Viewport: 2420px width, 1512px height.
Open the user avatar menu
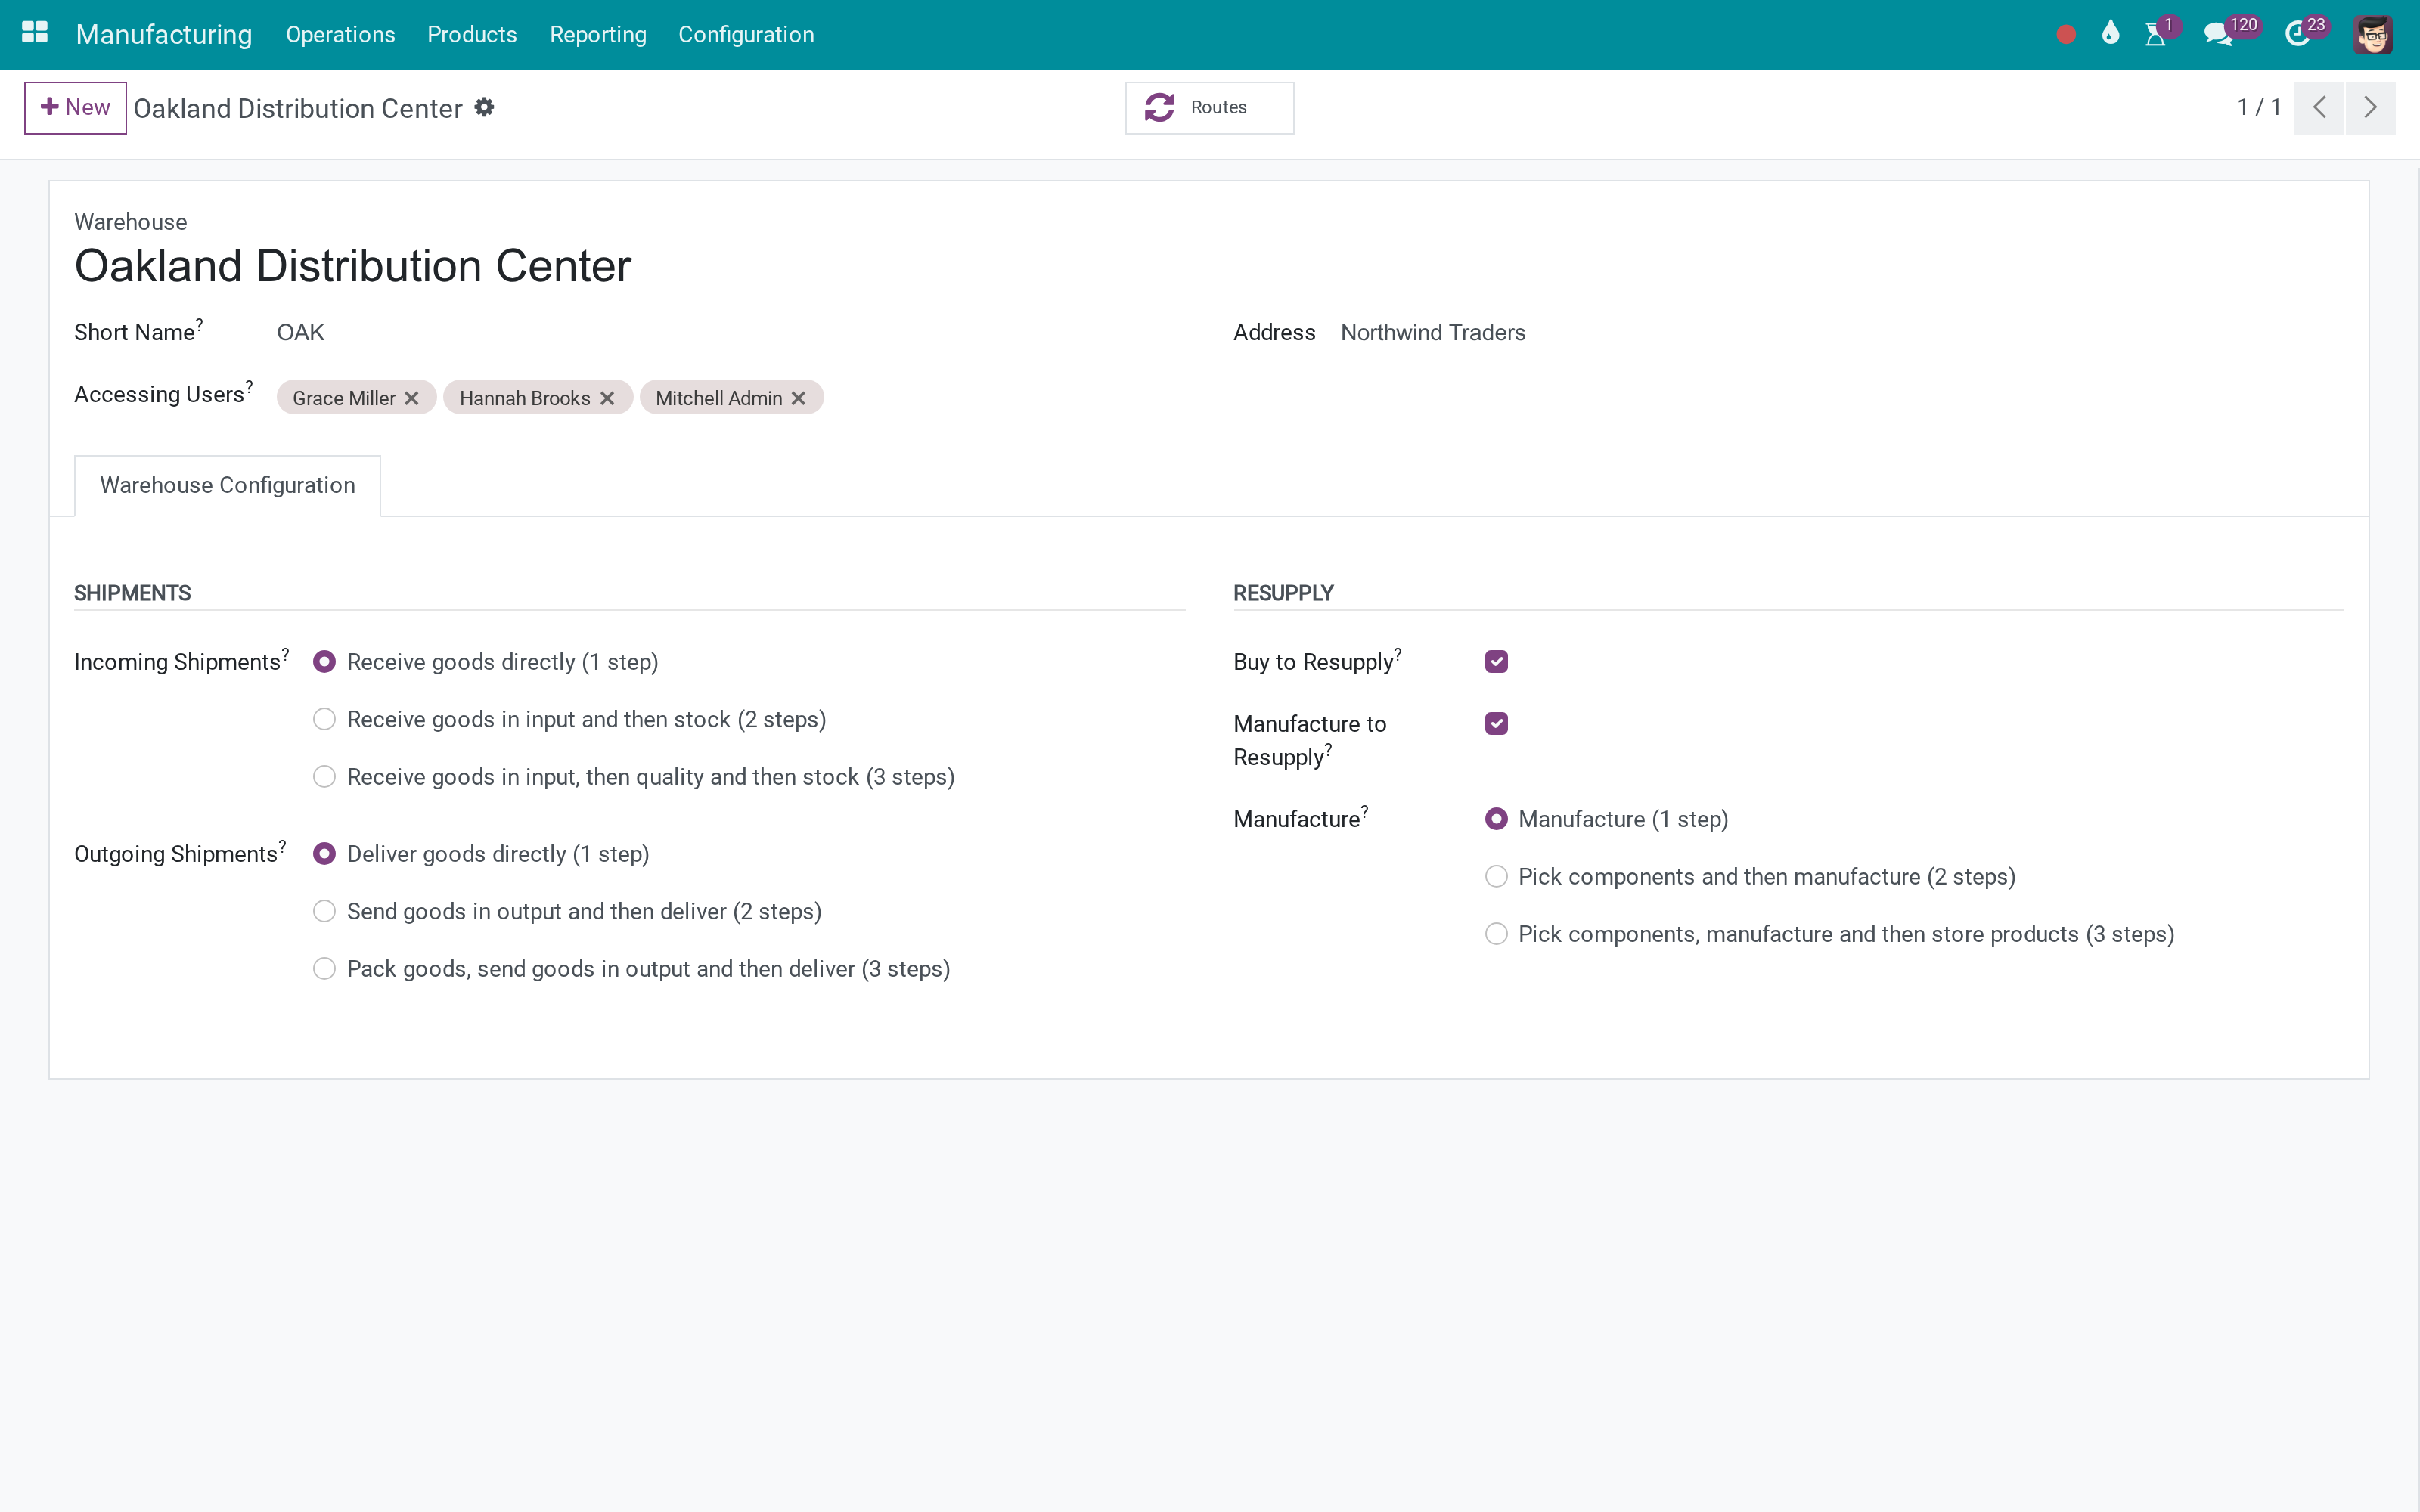(2373, 35)
